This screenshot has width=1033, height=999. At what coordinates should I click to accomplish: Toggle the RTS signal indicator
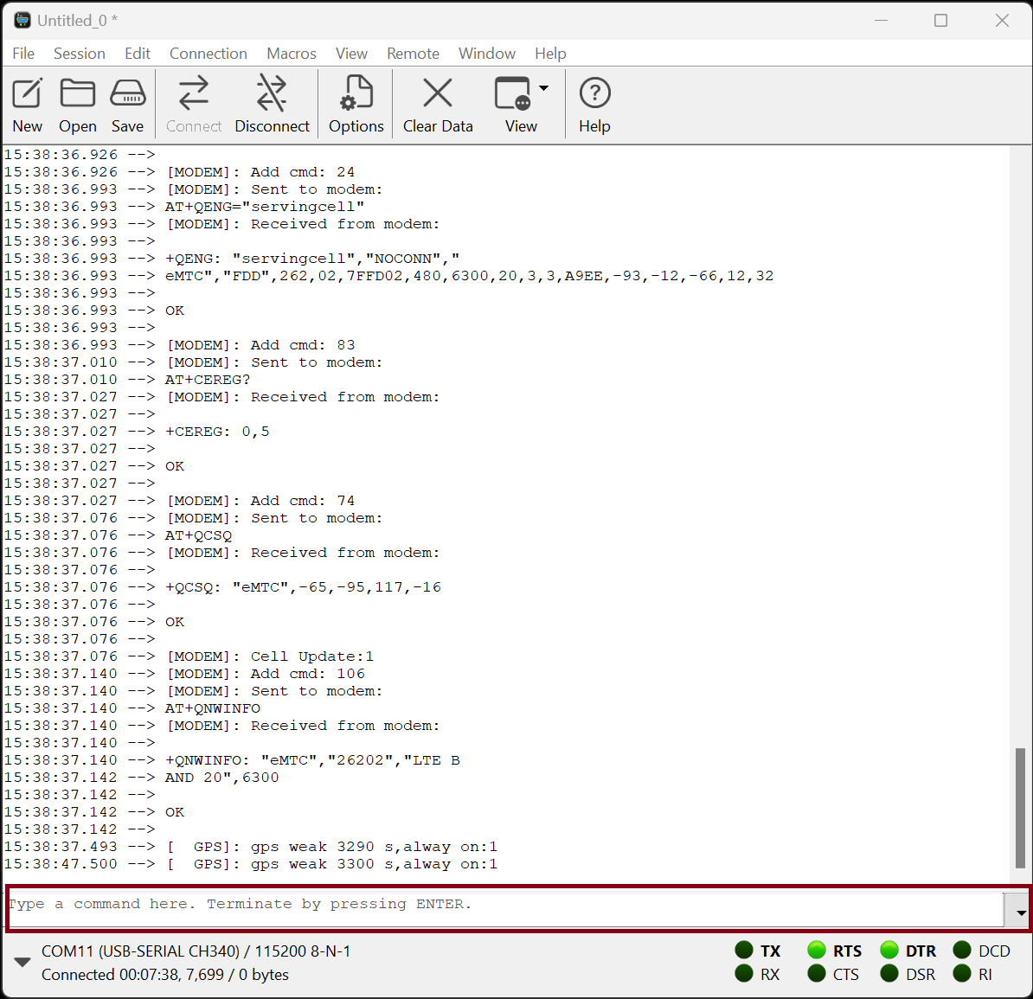tap(817, 951)
